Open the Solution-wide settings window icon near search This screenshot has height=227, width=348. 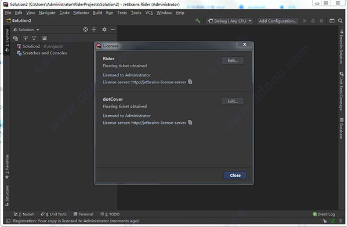click(x=332, y=21)
